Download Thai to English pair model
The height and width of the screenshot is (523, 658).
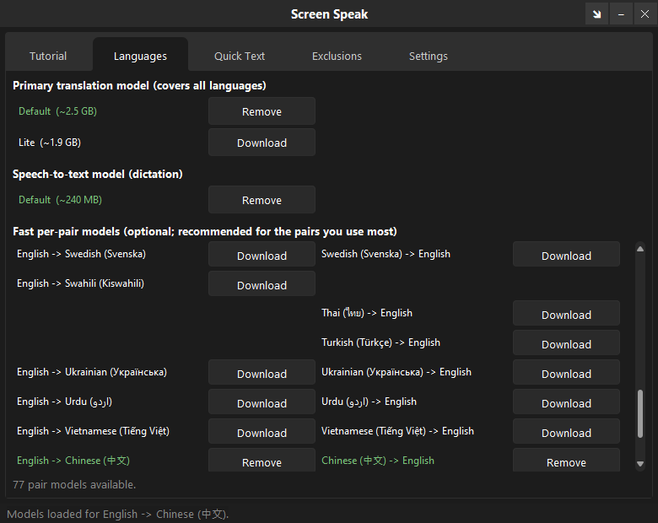coord(566,315)
